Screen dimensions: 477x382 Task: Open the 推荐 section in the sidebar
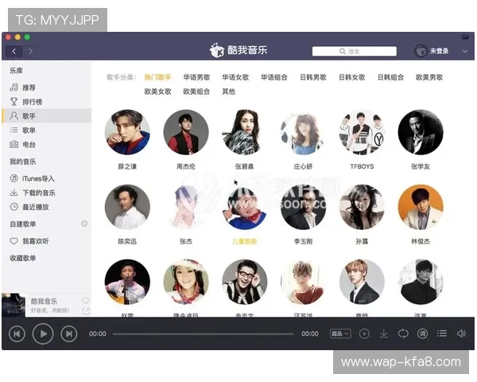point(47,88)
